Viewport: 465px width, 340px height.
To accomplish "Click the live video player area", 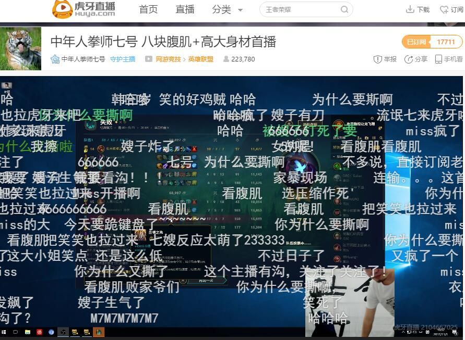I will click(x=231, y=207).
